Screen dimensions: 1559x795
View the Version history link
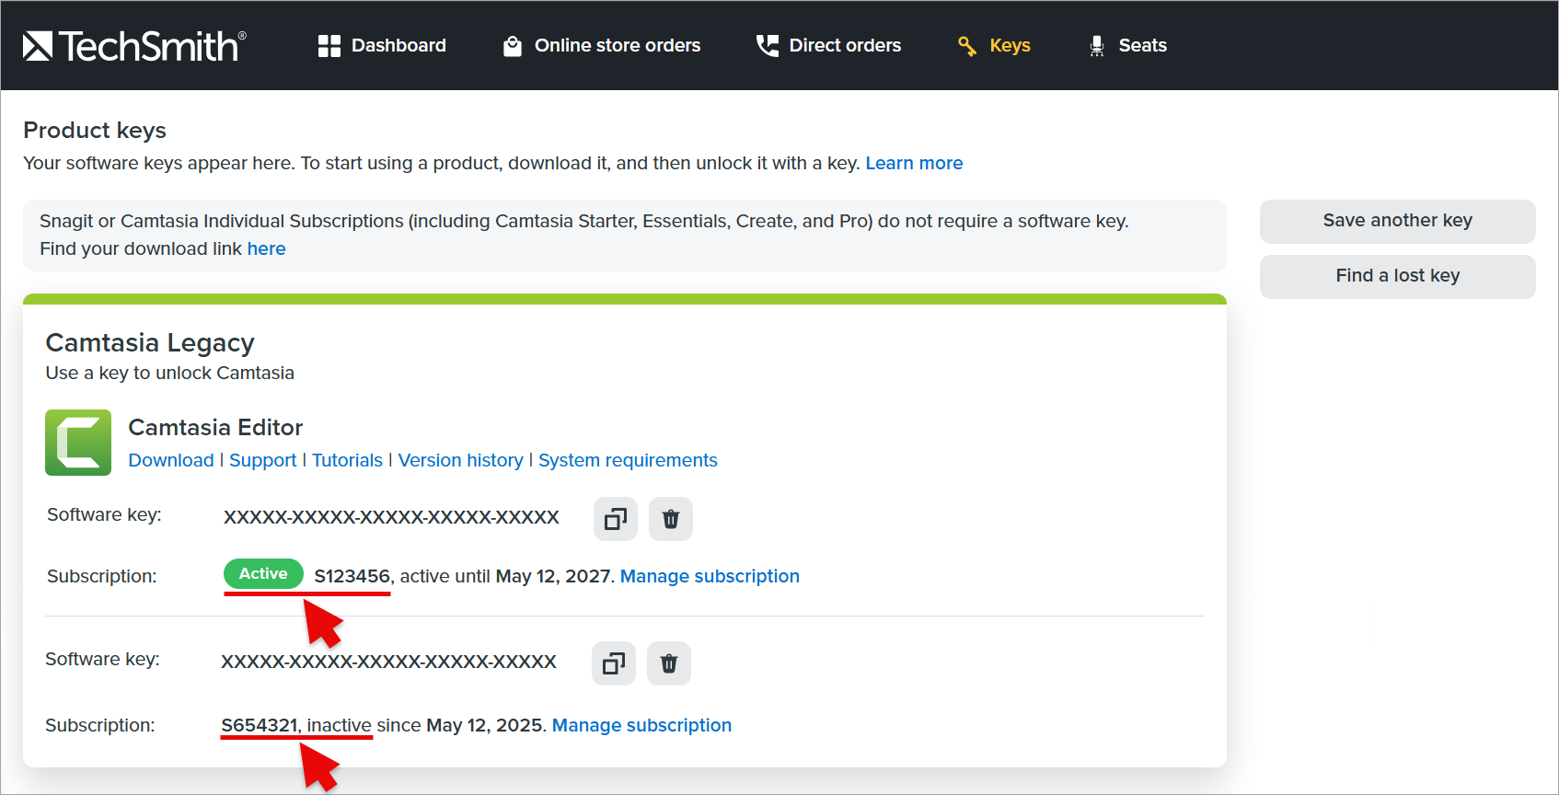460,461
